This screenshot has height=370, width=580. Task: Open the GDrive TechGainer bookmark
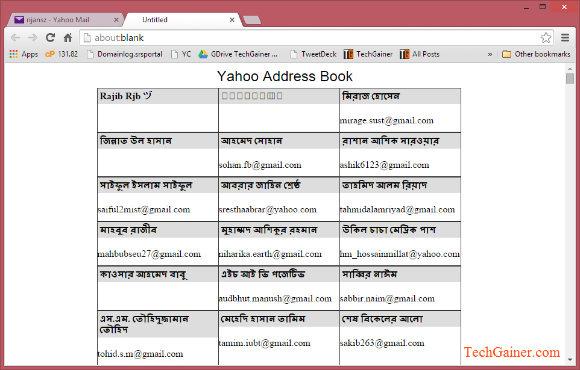pos(238,54)
